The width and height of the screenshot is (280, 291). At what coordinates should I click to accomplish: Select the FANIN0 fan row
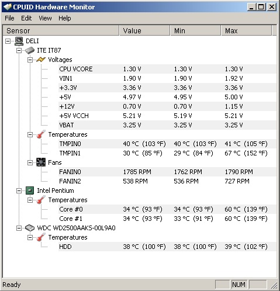(x=167, y=172)
